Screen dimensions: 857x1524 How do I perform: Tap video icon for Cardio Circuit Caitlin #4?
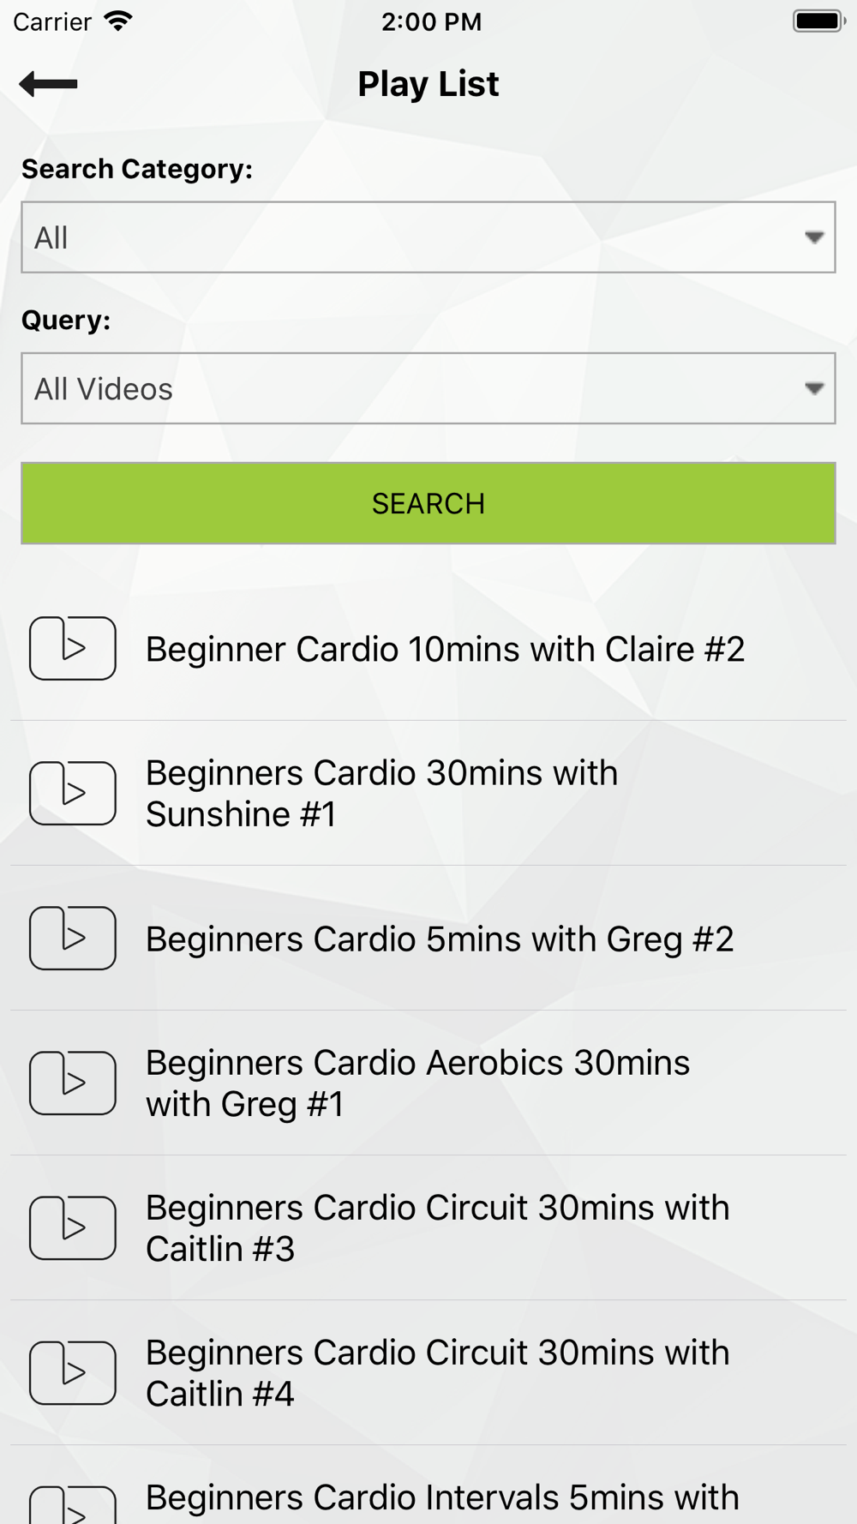[73, 1372]
